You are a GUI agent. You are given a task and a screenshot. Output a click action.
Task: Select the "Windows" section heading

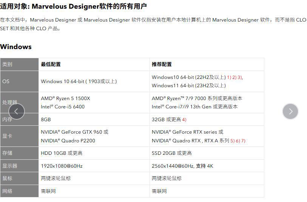(15, 47)
